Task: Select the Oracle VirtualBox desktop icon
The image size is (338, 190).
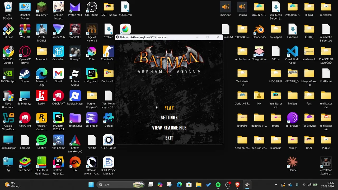Action: (x=8, y=121)
